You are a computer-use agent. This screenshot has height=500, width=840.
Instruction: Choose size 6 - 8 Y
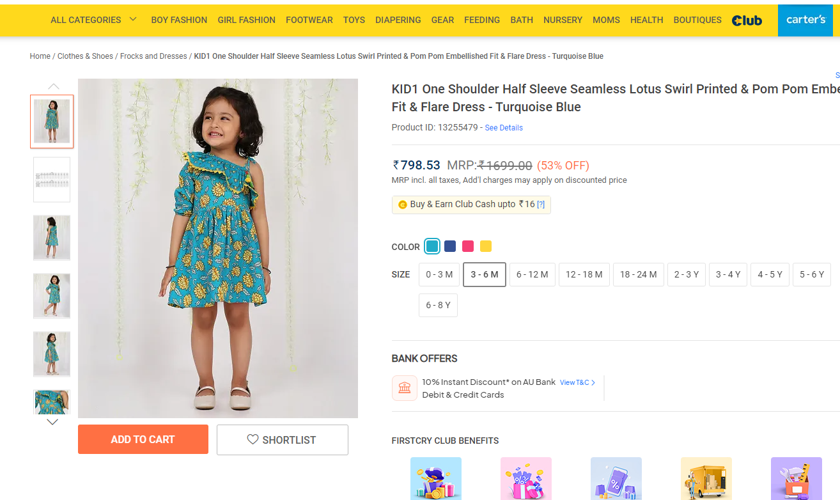point(438,305)
